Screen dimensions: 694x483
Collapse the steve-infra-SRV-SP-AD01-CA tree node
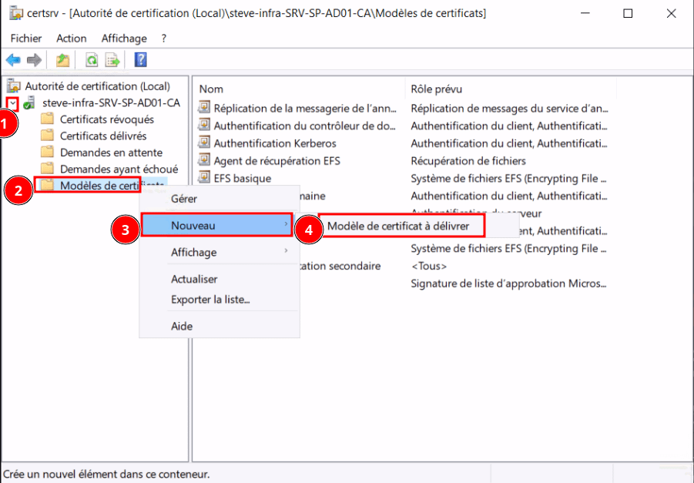[13, 103]
